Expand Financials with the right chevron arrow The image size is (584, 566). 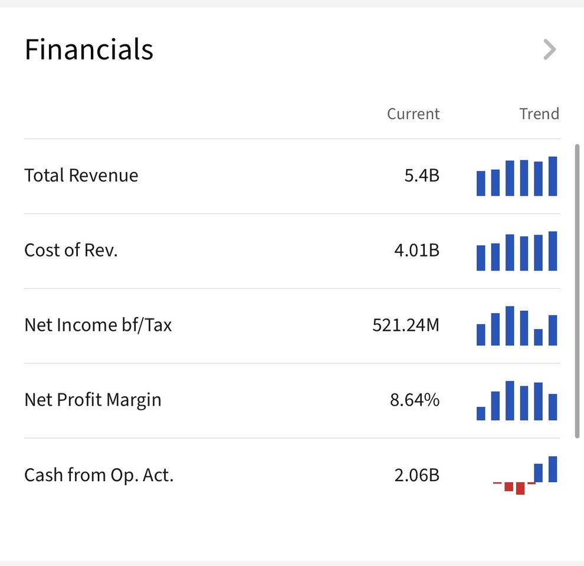[549, 50]
